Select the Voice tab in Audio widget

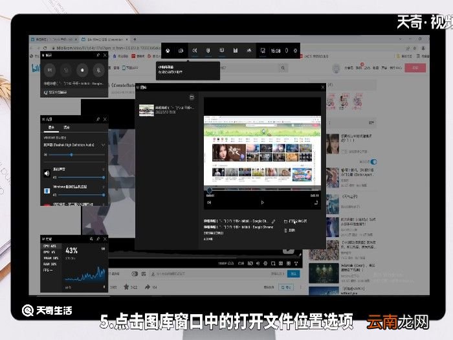pyautogui.click(x=67, y=127)
